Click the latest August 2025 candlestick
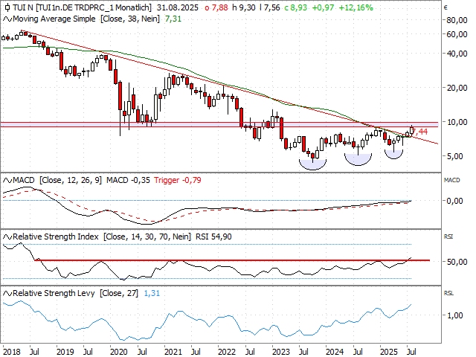 [411, 131]
